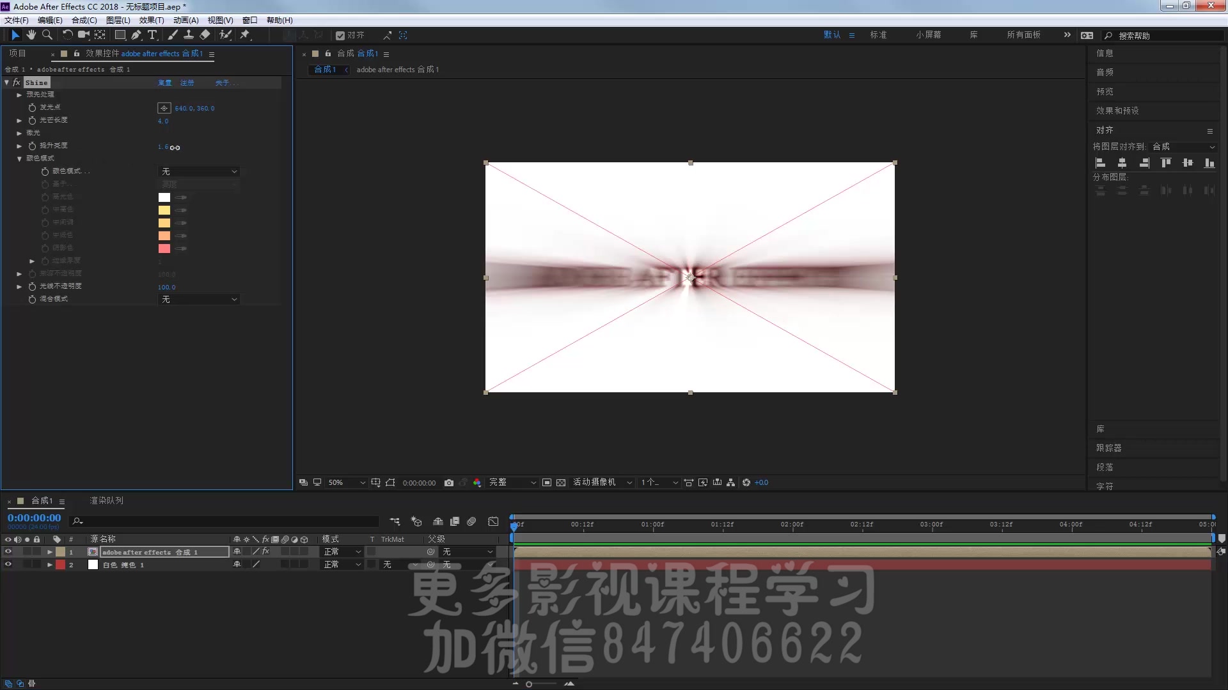This screenshot has width=1228, height=690.
Task: Toggle the 对齐 snap checkbox in toolbar
Action: 341,35
